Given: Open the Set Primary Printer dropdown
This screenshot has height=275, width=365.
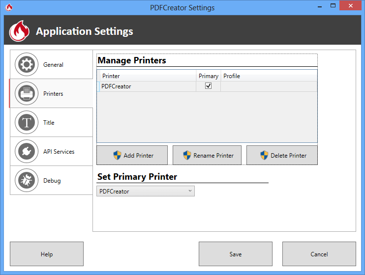Looking at the screenshot, I should pos(146,191).
